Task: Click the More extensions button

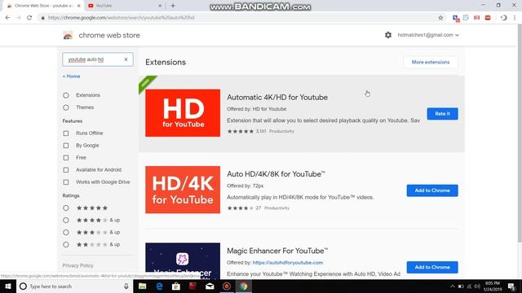Action: pos(431,62)
